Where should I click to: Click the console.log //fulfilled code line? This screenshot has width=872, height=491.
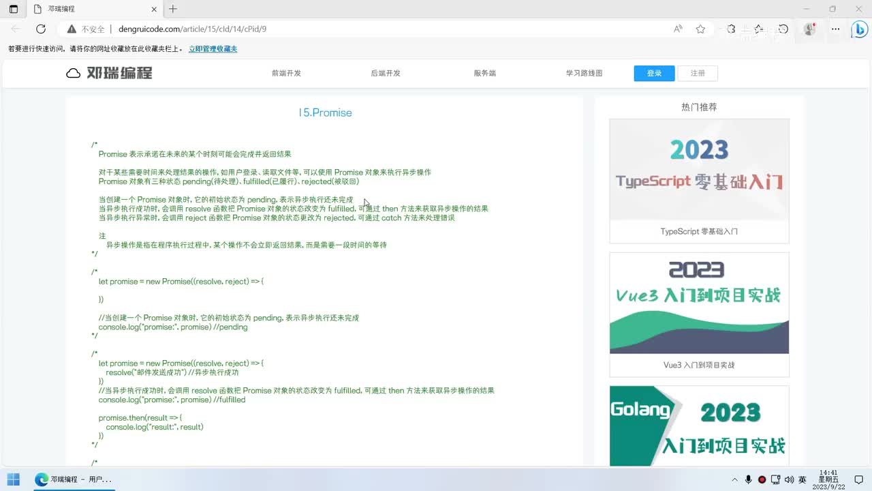pos(172,400)
